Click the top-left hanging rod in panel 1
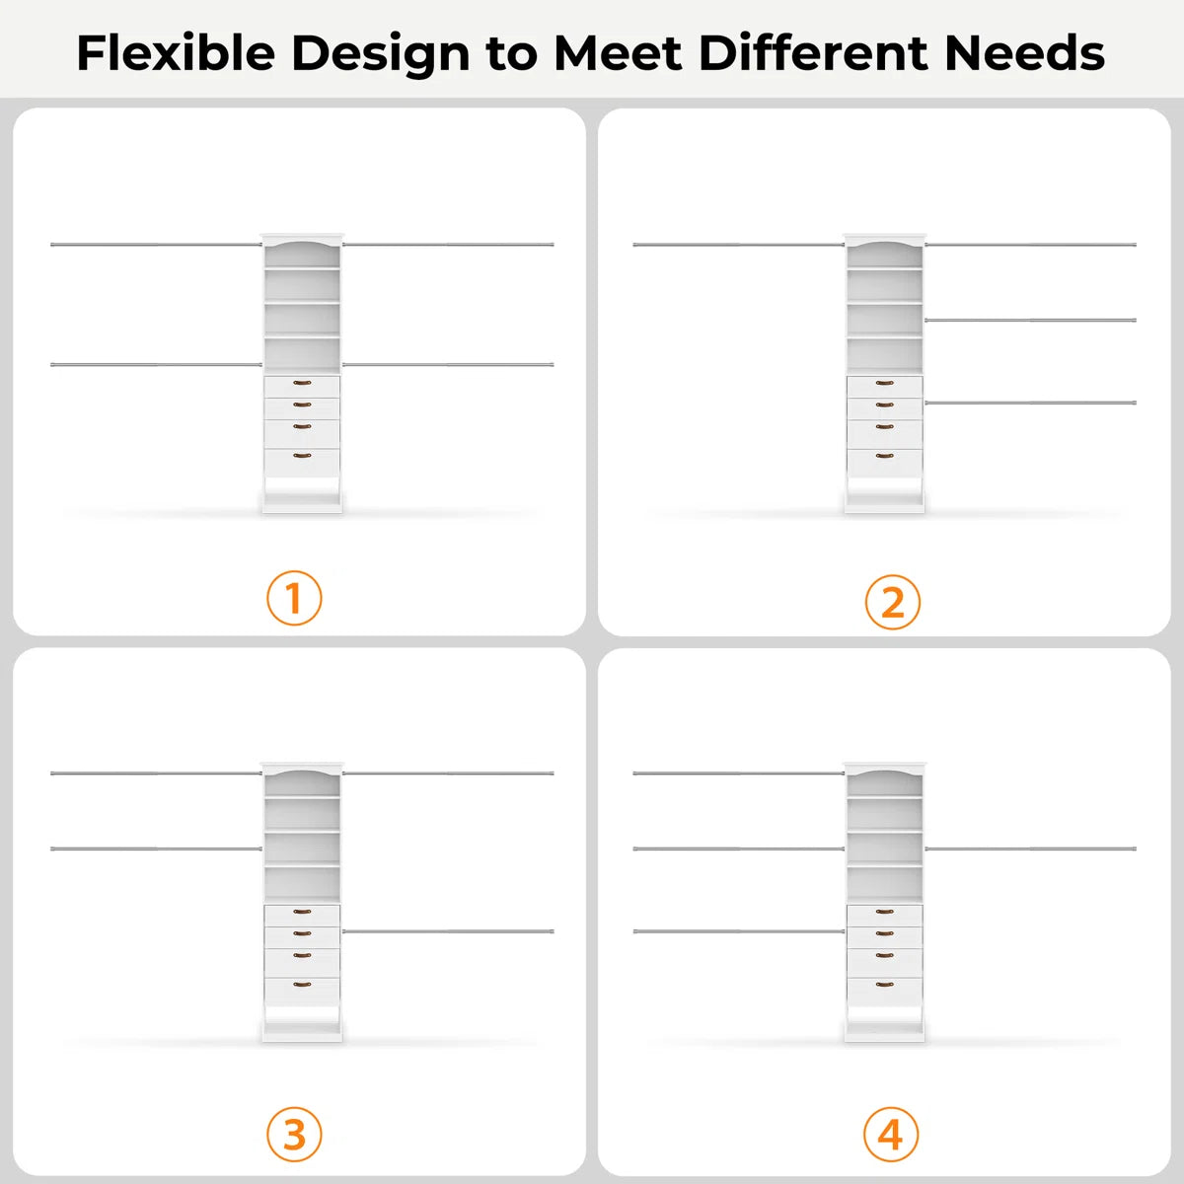 156,244
